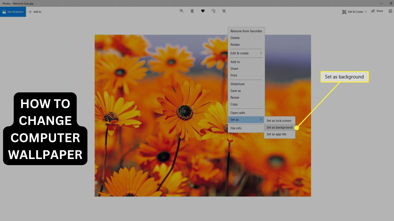Viewport: 394px width, 221px height.
Task: Click the Delete trash icon on the toolbar
Action: pyautogui.click(x=192, y=11)
